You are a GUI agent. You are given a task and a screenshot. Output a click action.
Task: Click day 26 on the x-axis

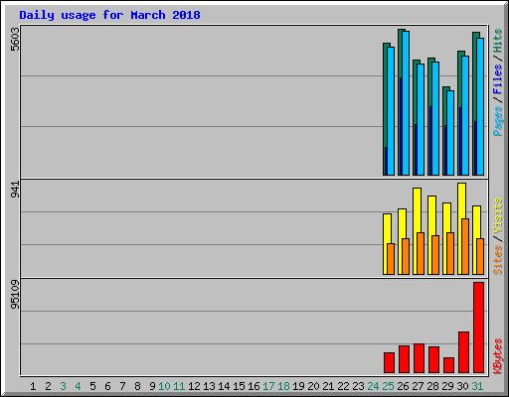(403, 386)
